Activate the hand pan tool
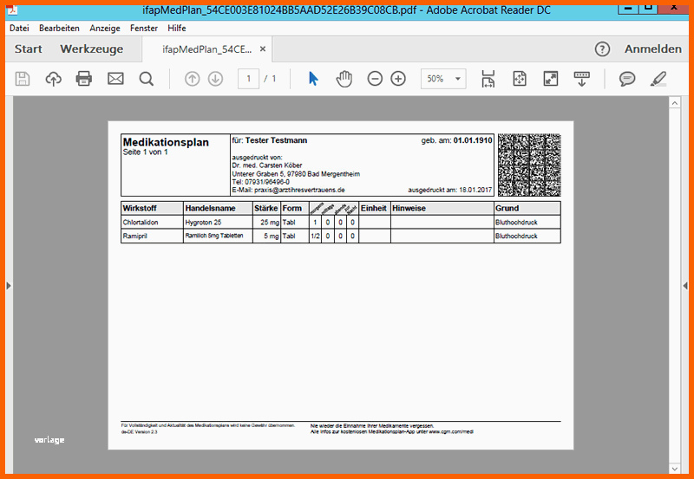 tap(344, 79)
